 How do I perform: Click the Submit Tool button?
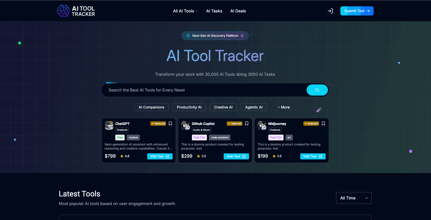(357, 11)
